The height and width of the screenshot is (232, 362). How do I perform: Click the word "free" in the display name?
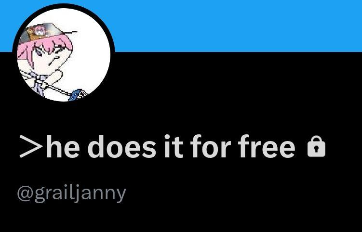click(x=267, y=146)
